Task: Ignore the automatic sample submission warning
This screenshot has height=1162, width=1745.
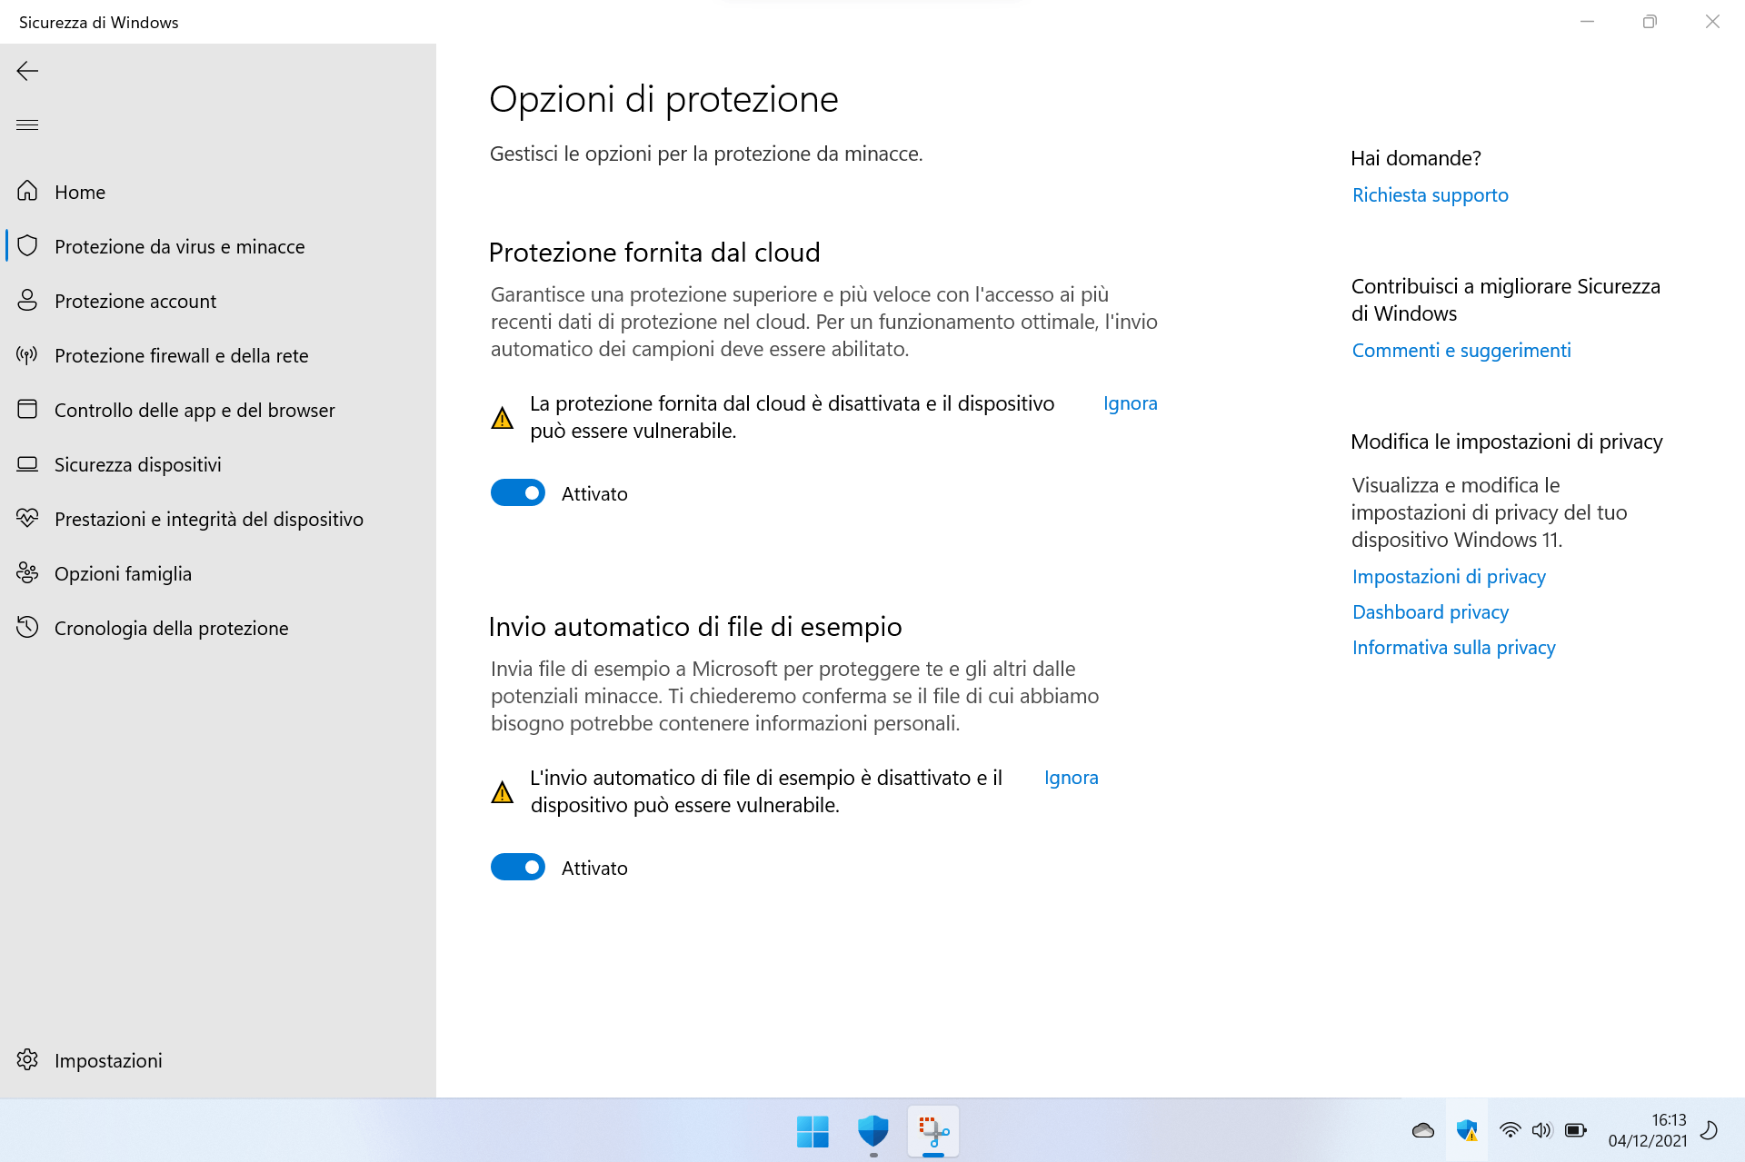Action: click(x=1071, y=778)
